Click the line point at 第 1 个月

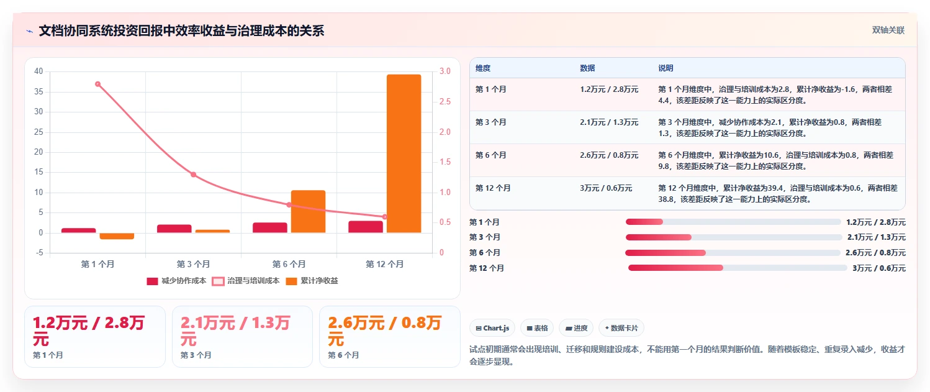pyautogui.click(x=97, y=84)
